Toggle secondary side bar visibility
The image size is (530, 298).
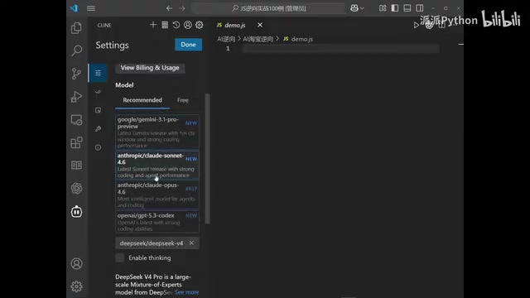point(420,8)
